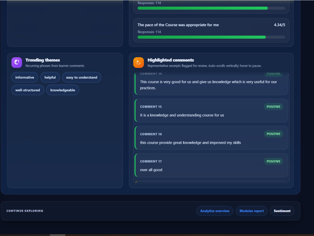Click the 'CONTINUE EXPLORING' label
This screenshot has height=236, width=314.
pyautogui.click(x=25, y=211)
